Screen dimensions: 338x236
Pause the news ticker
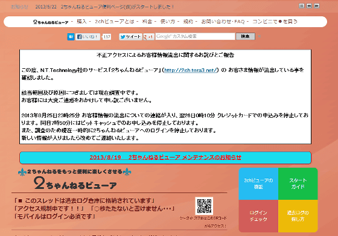pos(302,6)
